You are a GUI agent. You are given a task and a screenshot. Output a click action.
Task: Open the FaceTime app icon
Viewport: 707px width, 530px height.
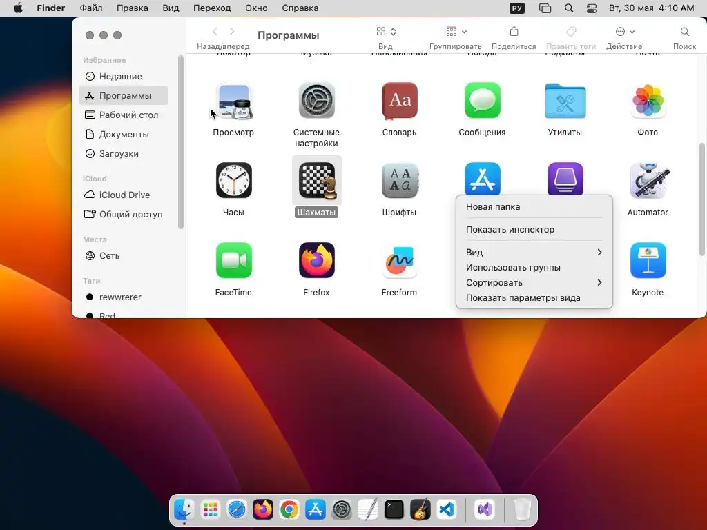[x=233, y=260]
